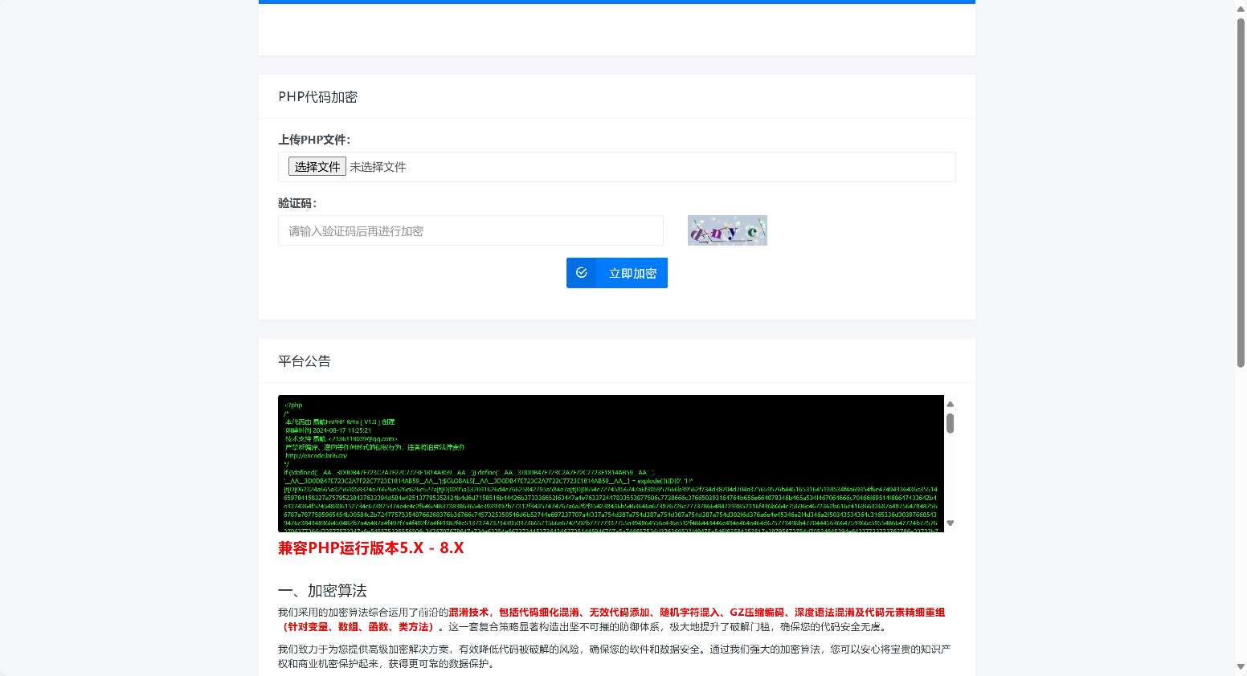Click the code box scroll up arrow
Screen dimensions: 1247x676
(951, 404)
